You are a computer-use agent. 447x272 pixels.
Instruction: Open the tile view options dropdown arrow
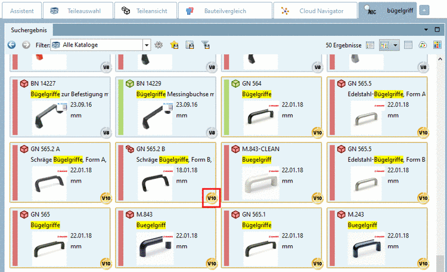395,45
